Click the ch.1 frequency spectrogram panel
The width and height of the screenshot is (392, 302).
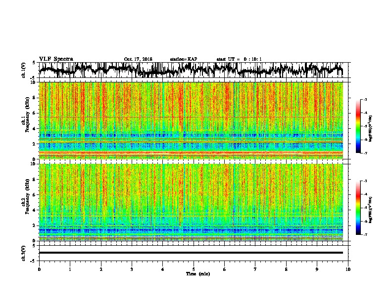click(191, 120)
